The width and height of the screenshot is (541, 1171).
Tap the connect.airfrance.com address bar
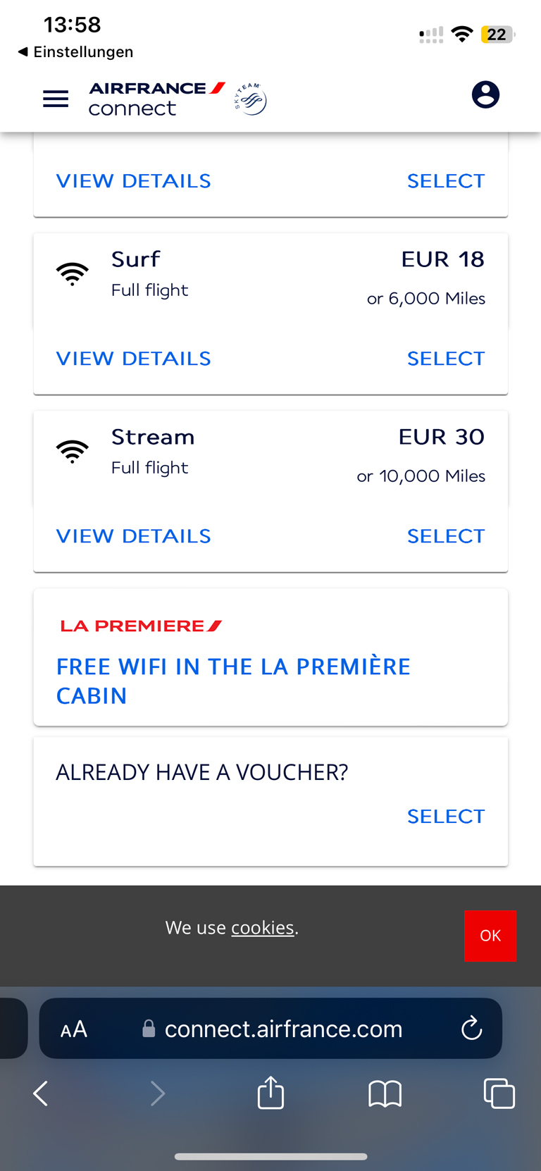283,1029
